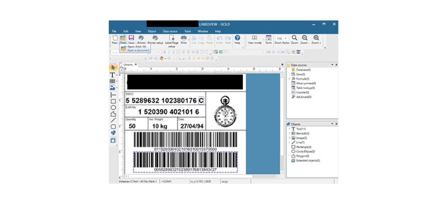This screenshot has height=204, width=447.
Task: Select Advanced(0) data source
Action: point(301,97)
